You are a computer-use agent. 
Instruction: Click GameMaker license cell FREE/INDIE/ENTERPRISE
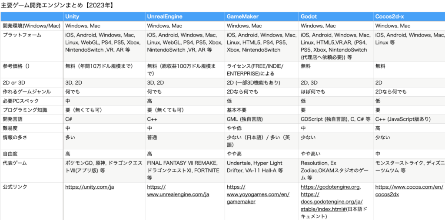262,70
